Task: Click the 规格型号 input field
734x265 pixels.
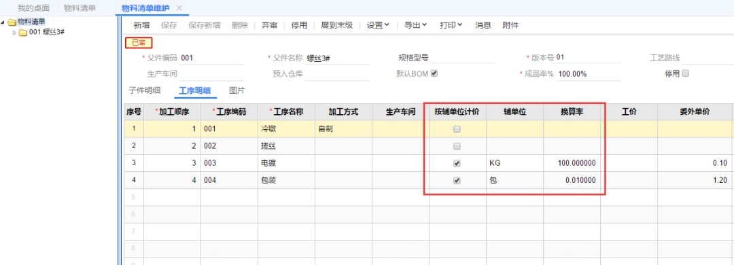Action: [x=463, y=58]
